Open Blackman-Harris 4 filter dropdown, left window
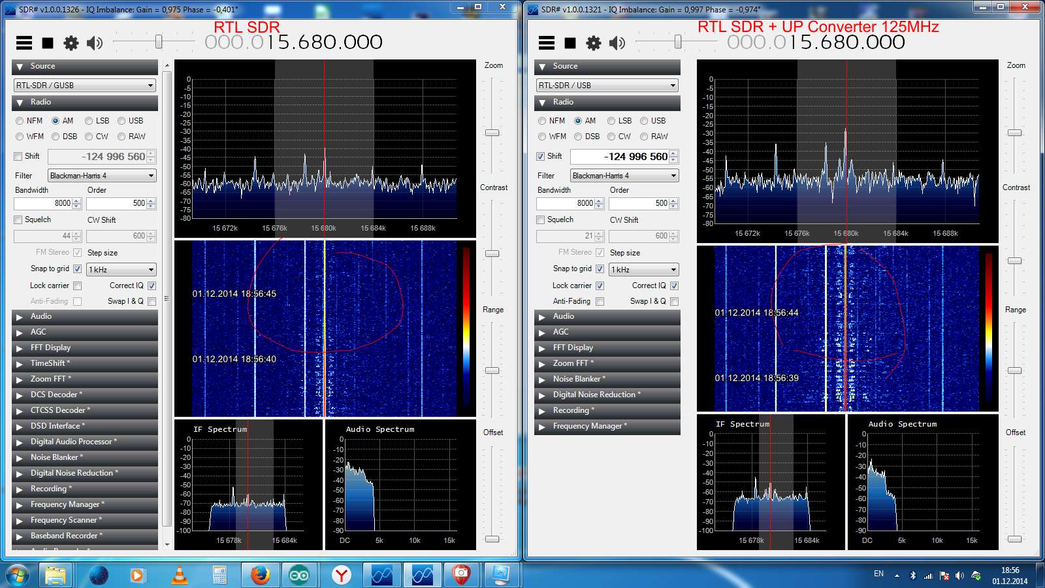 coord(102,176)
